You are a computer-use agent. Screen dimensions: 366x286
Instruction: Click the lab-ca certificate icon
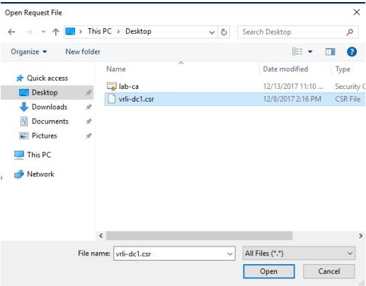click(x=111, y=86)
